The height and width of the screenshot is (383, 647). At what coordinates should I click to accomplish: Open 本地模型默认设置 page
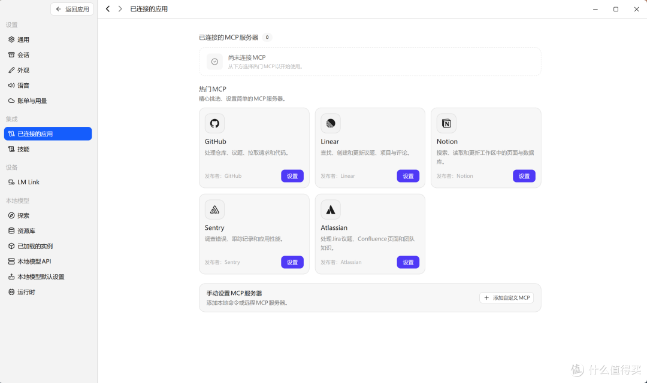point(48,276)
